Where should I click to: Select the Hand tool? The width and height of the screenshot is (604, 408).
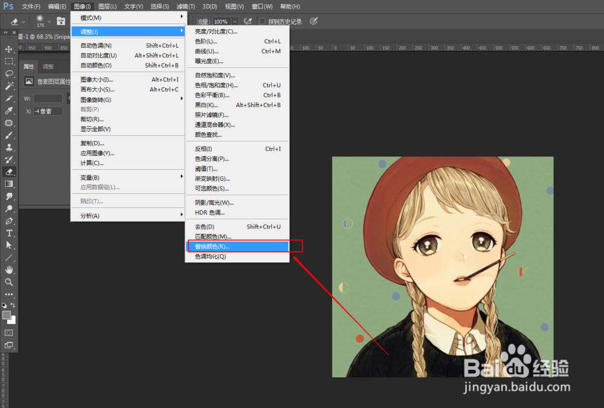pyautogui.click(x=8, y=270)
